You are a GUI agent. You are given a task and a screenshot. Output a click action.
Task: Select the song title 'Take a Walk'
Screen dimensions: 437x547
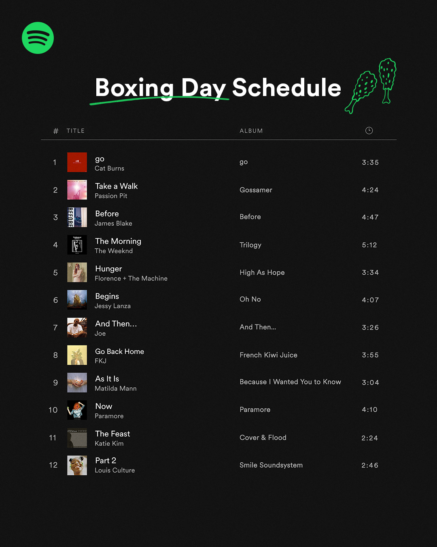(x=117, y=186)
